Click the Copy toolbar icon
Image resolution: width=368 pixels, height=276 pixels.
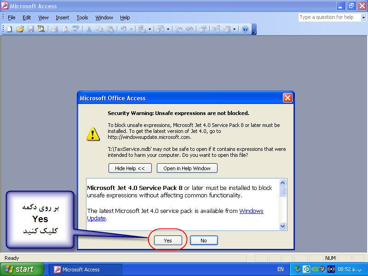[99, 29]
